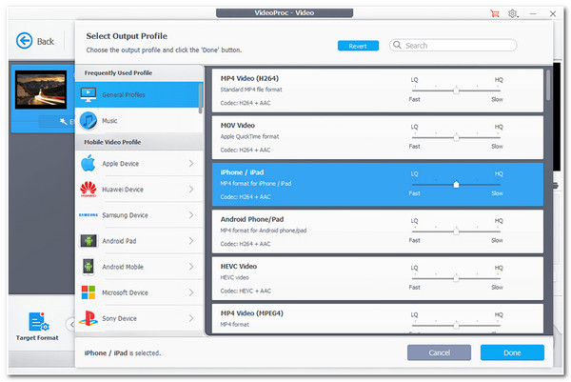Click the Frequently Used Profile header

118,73
